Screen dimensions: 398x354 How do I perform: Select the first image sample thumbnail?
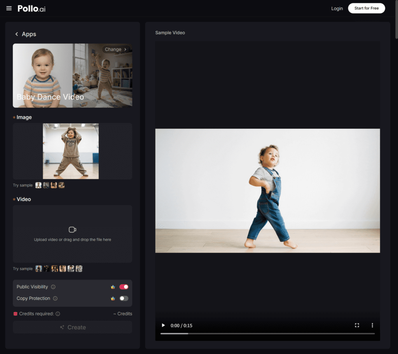click(x=38, y=185)
